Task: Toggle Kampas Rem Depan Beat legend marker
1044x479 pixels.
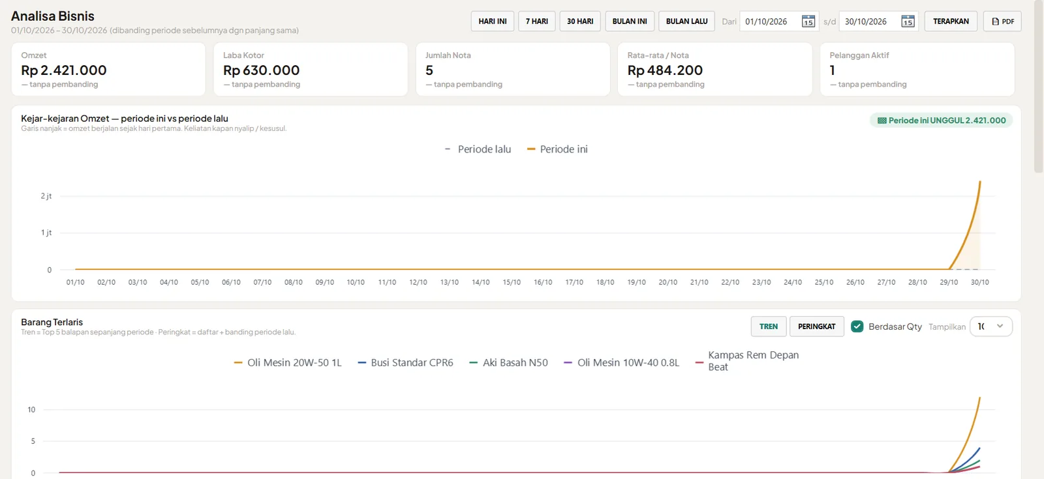Action: click(699, 362)
